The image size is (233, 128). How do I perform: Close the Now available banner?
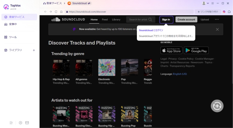[x=217, y=30]
